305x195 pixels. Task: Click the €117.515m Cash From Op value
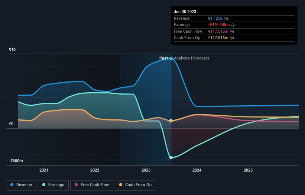click(218, 38)
